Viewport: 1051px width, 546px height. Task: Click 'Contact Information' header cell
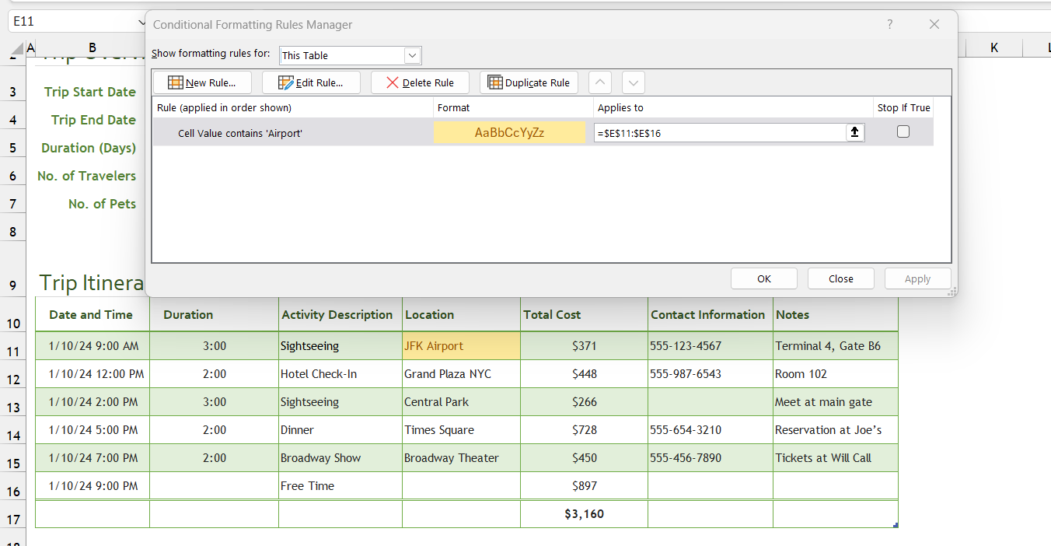pyautogui.click(x=711, y=315)
